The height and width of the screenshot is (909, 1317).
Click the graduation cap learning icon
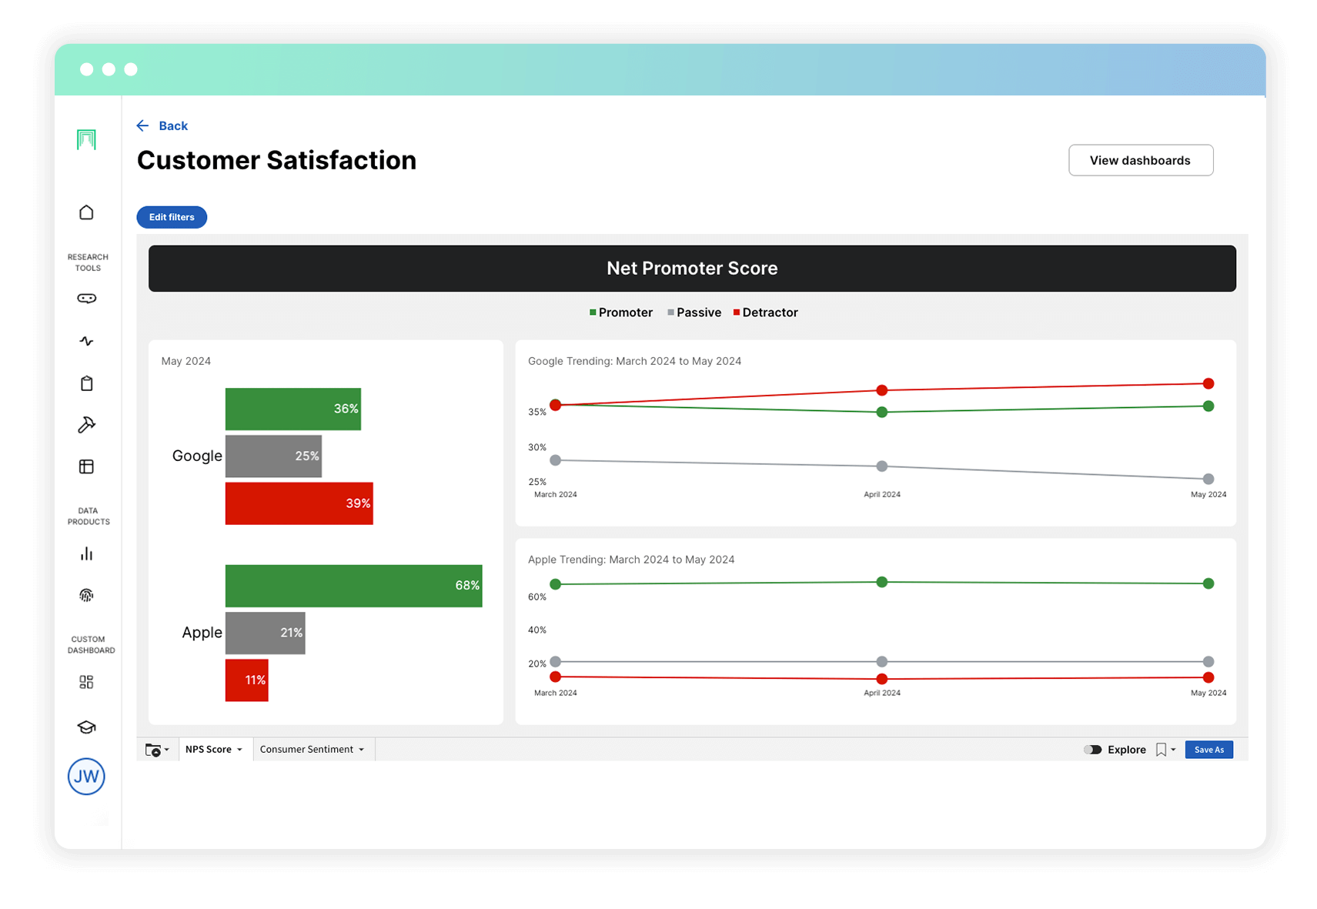click(86, 726)
